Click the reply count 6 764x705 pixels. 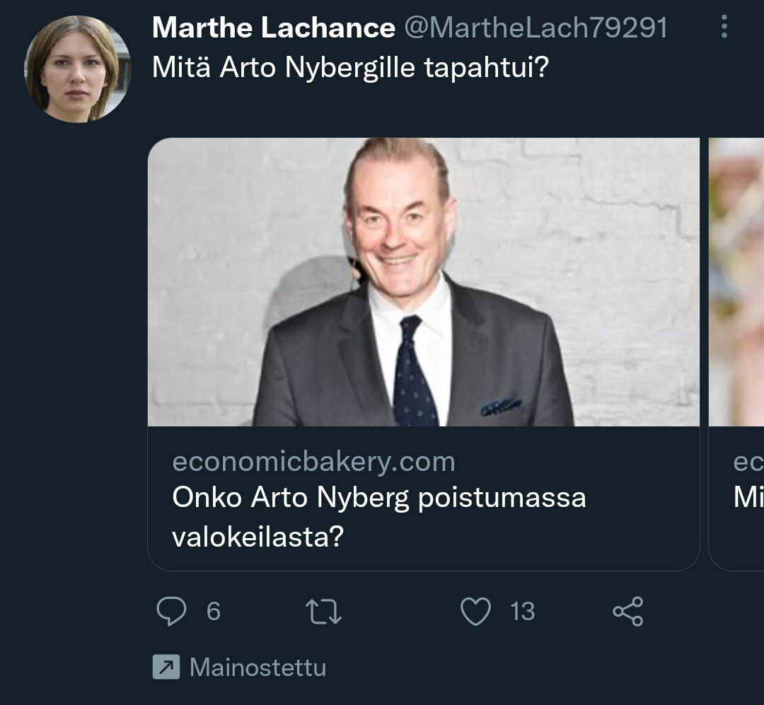(x=213, y=611)
